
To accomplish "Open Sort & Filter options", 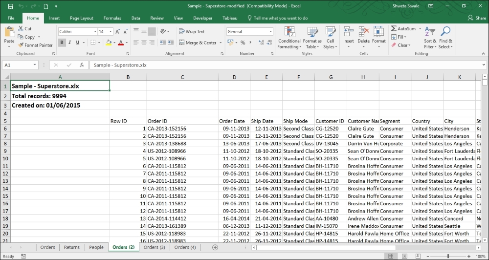I will coord(430,38).
